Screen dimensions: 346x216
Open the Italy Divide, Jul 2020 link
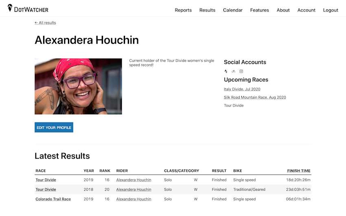(x=242, y=89)
